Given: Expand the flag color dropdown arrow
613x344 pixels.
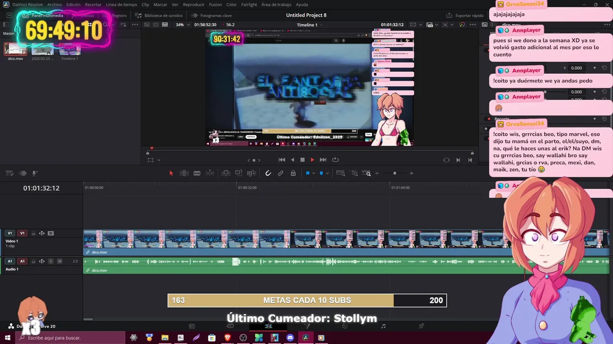Looking at the screenshot, I should pyautogui.click(x=313, y=173).
